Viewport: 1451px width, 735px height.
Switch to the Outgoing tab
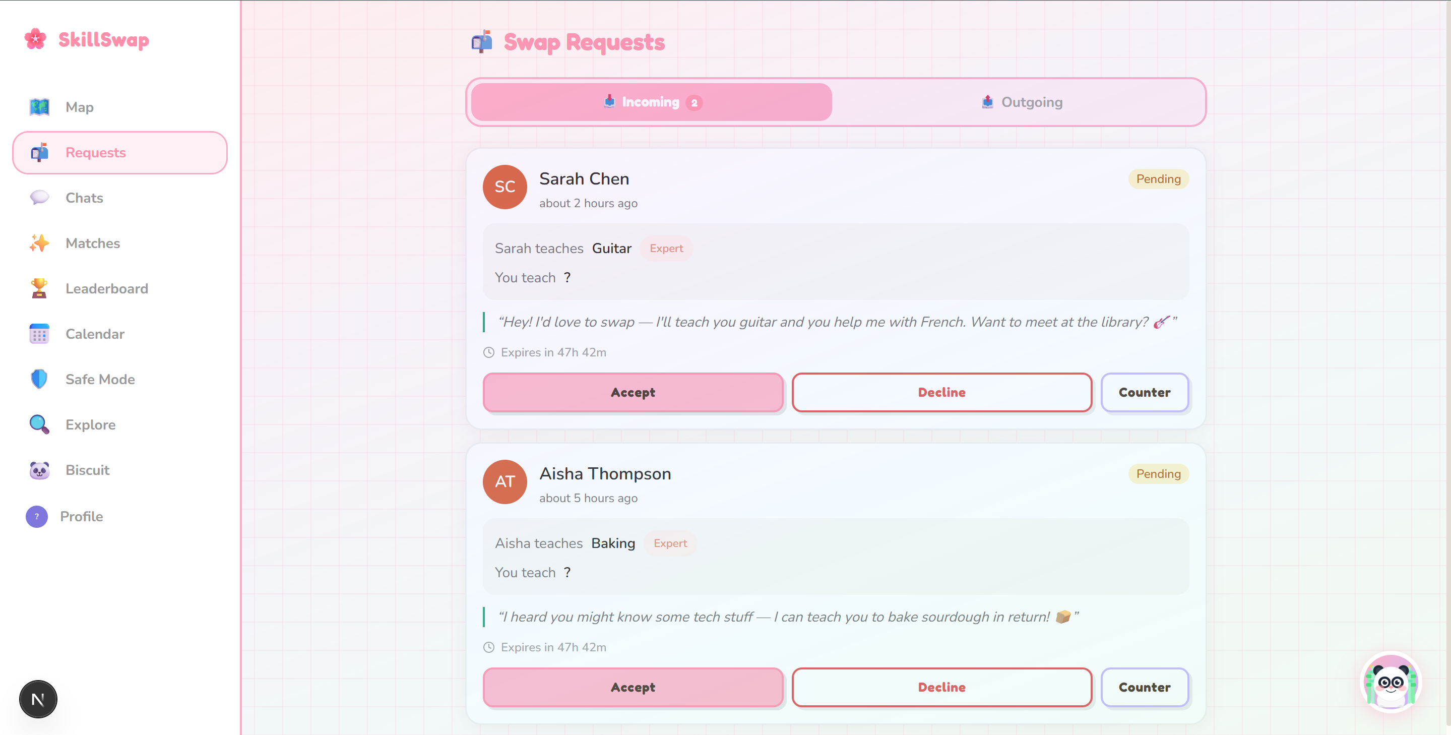1021,102
